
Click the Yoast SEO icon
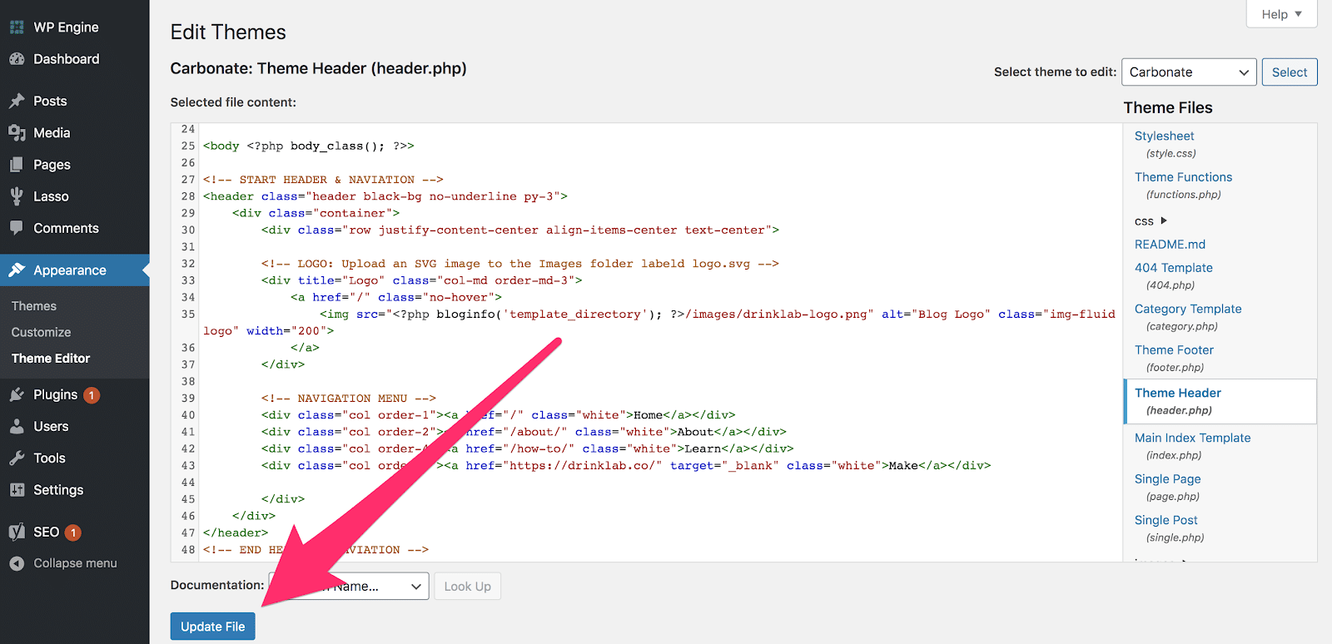pos(17,532)
